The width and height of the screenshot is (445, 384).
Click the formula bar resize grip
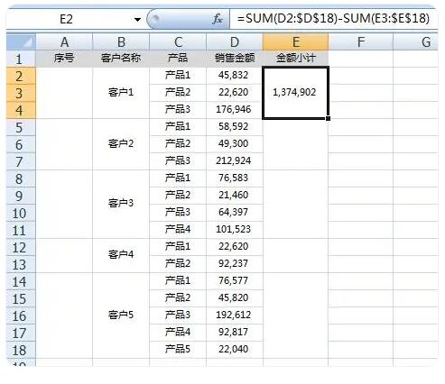(x=155, y=19)
